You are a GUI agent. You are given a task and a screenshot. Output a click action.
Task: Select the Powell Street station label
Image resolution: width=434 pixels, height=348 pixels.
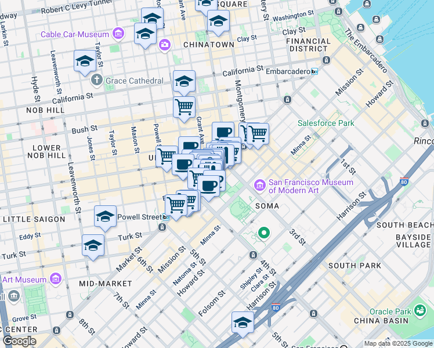pos(139,217)
